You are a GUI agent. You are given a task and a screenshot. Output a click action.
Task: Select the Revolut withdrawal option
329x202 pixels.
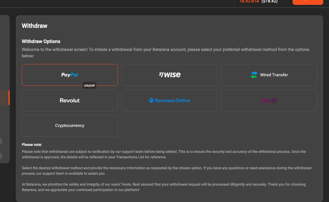pyautogui.click(x=70, y=100)
